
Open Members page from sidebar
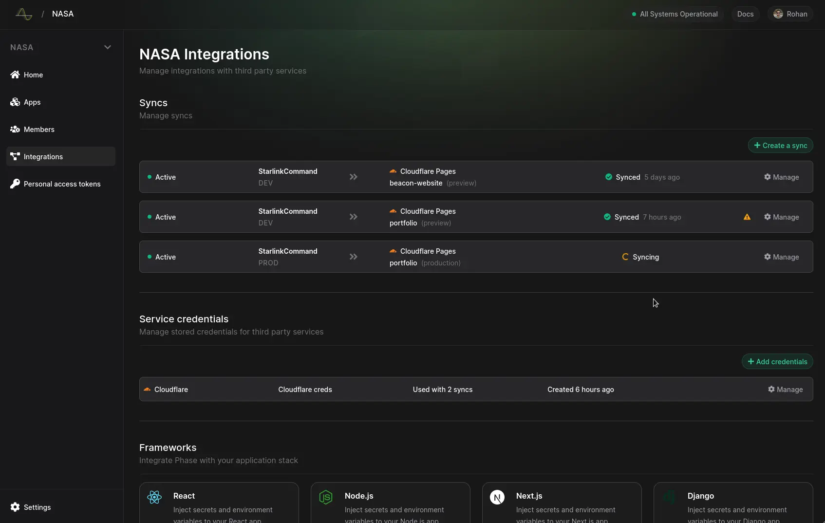point(39,130)
